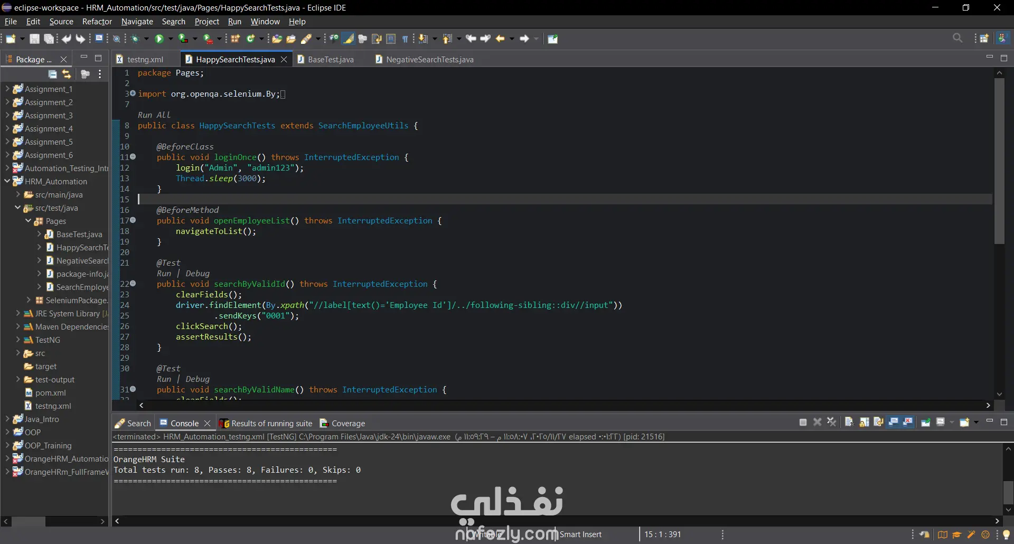Click the Save icon in the toolbar
Screen dimensions: 1014x544
click(x=34, y=39)
